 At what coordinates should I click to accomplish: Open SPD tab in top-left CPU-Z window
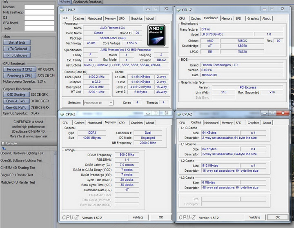pyautogui.click(x=122, y=18)
